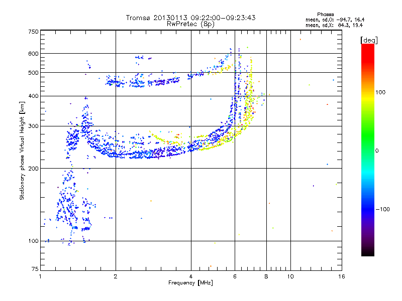Click the 'Frequency [MHz]' axis title
This screenshot has width=402, height=301.
point(190,283)
